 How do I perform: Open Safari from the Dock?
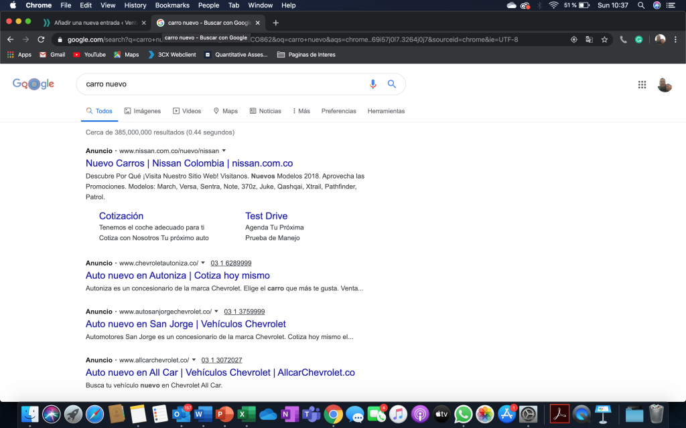click(x=94, y=414)
